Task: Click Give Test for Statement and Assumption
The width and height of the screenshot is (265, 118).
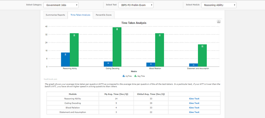Action: tap(194, 112)
